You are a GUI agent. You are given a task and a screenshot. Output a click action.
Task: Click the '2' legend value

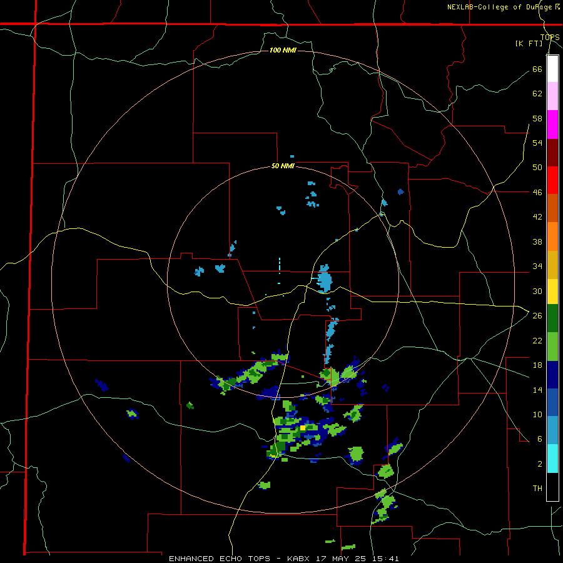pos(540,464)
